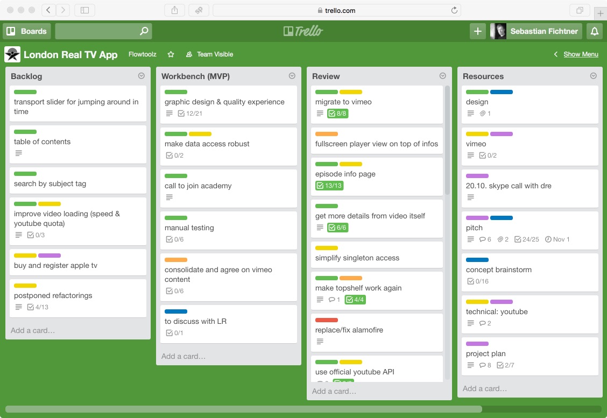607x418 pixels.
Task: Click the plus create button in header
Action: (x=478, y=31)
